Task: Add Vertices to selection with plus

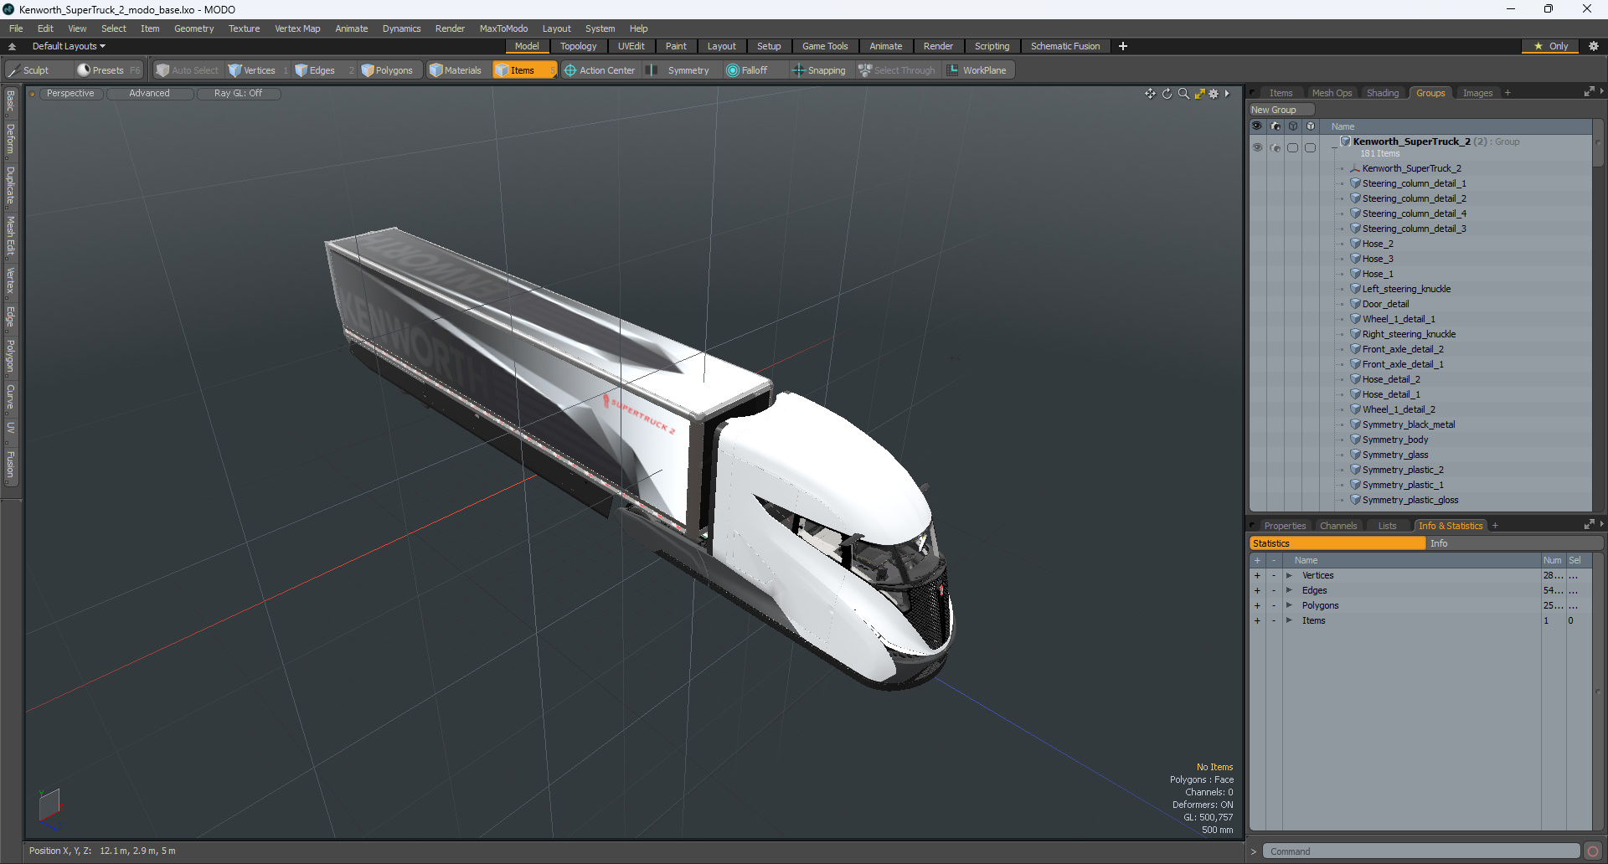Action: 1257,575
